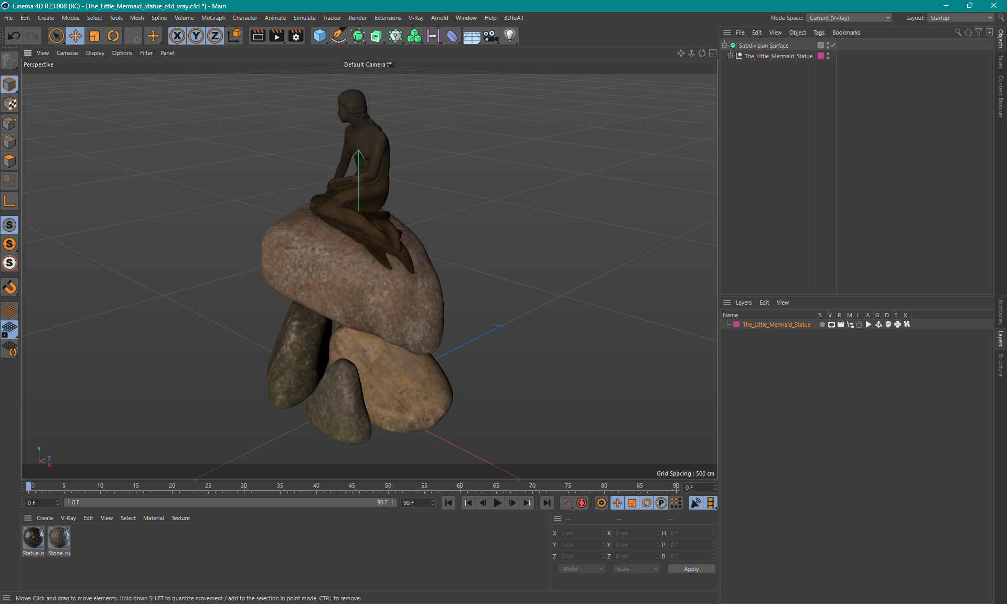Image resolution: width=1007 pixels, height=604 pixels.
Task: Open the Object manager Tags menu
Action: [x=819, y=33]
